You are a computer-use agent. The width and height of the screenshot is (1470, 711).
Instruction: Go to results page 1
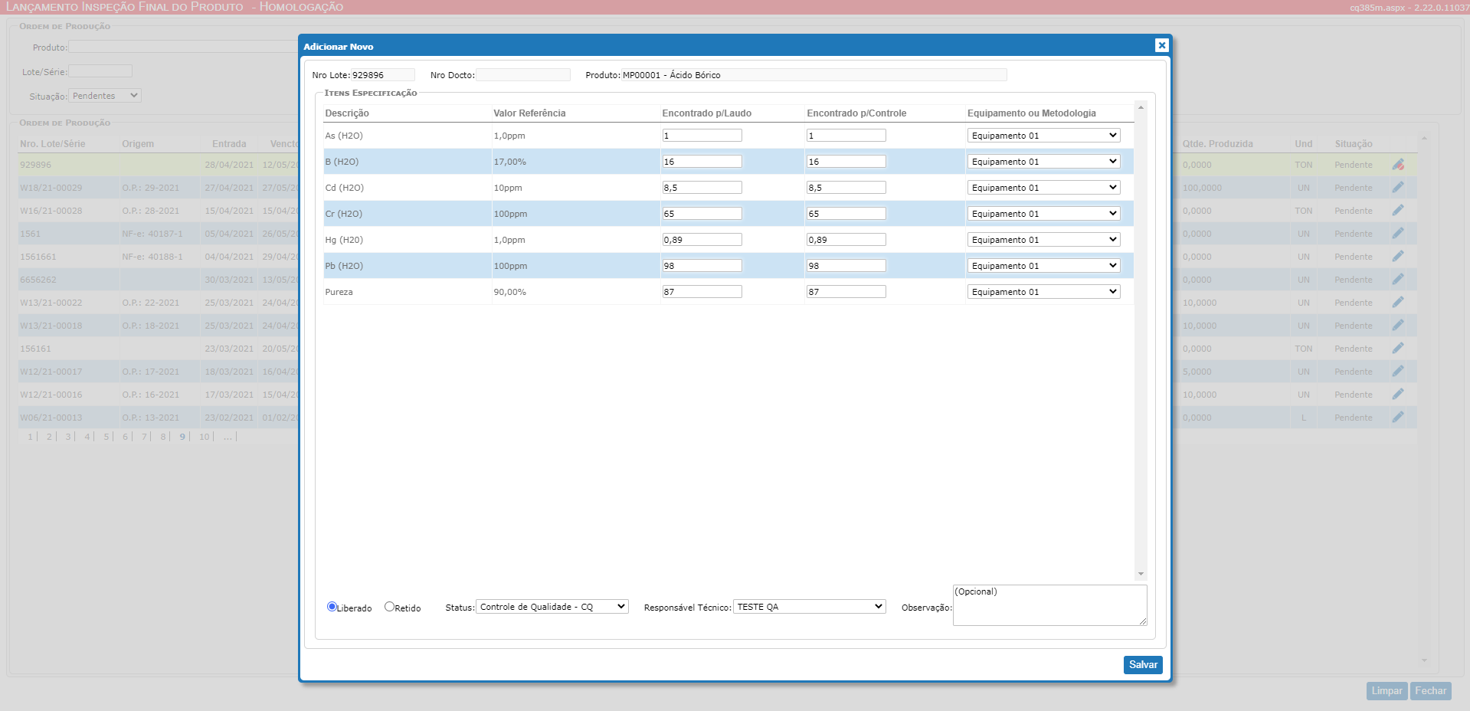[31, 437]
